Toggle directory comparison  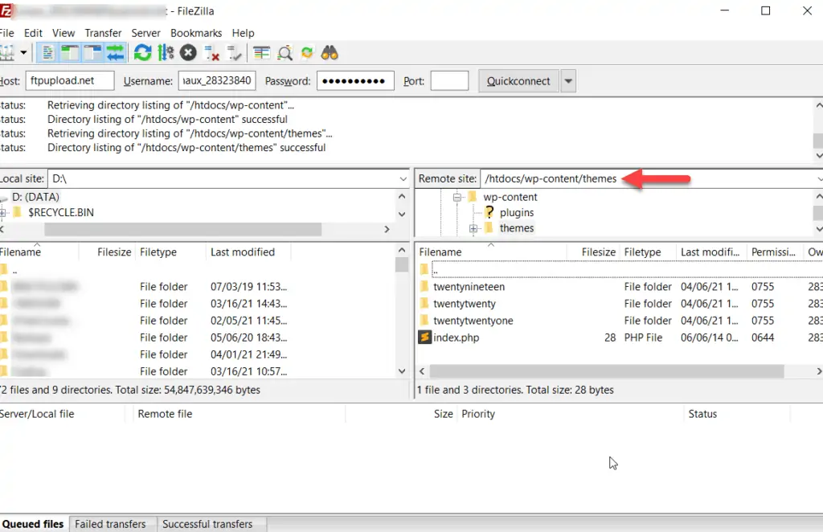pos(285,52)
